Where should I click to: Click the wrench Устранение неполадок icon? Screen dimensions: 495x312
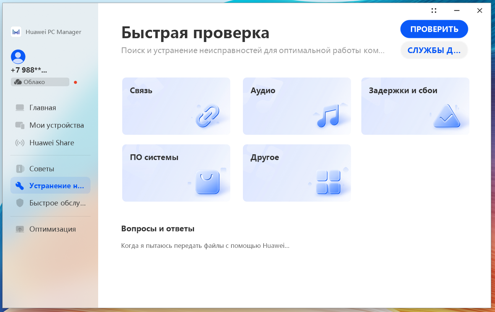coord(19,186)
